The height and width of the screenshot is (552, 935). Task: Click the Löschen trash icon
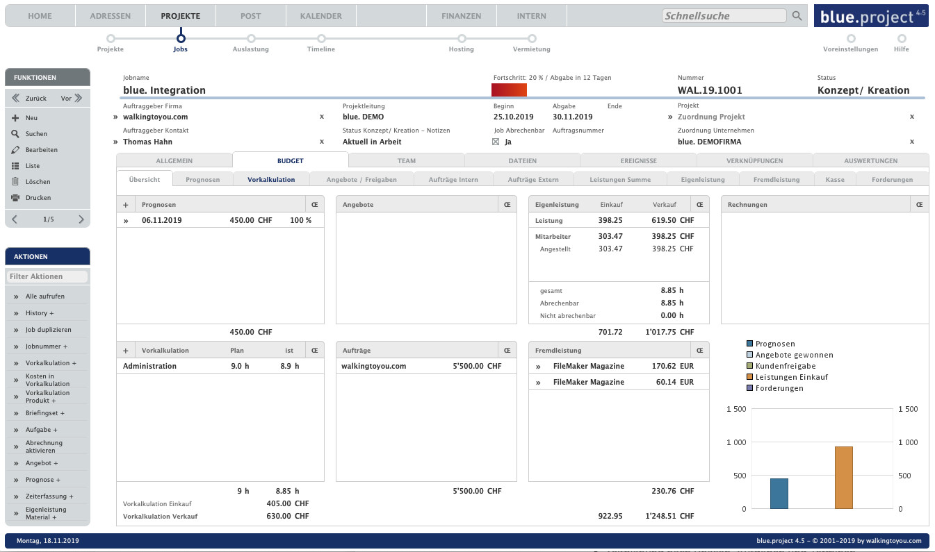point(15,182)
